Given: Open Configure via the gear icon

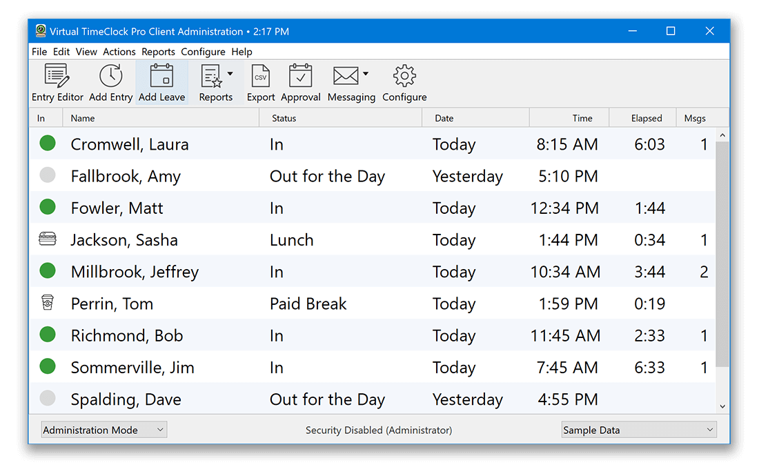Looking at the screenshot, I should pos(404,76).
